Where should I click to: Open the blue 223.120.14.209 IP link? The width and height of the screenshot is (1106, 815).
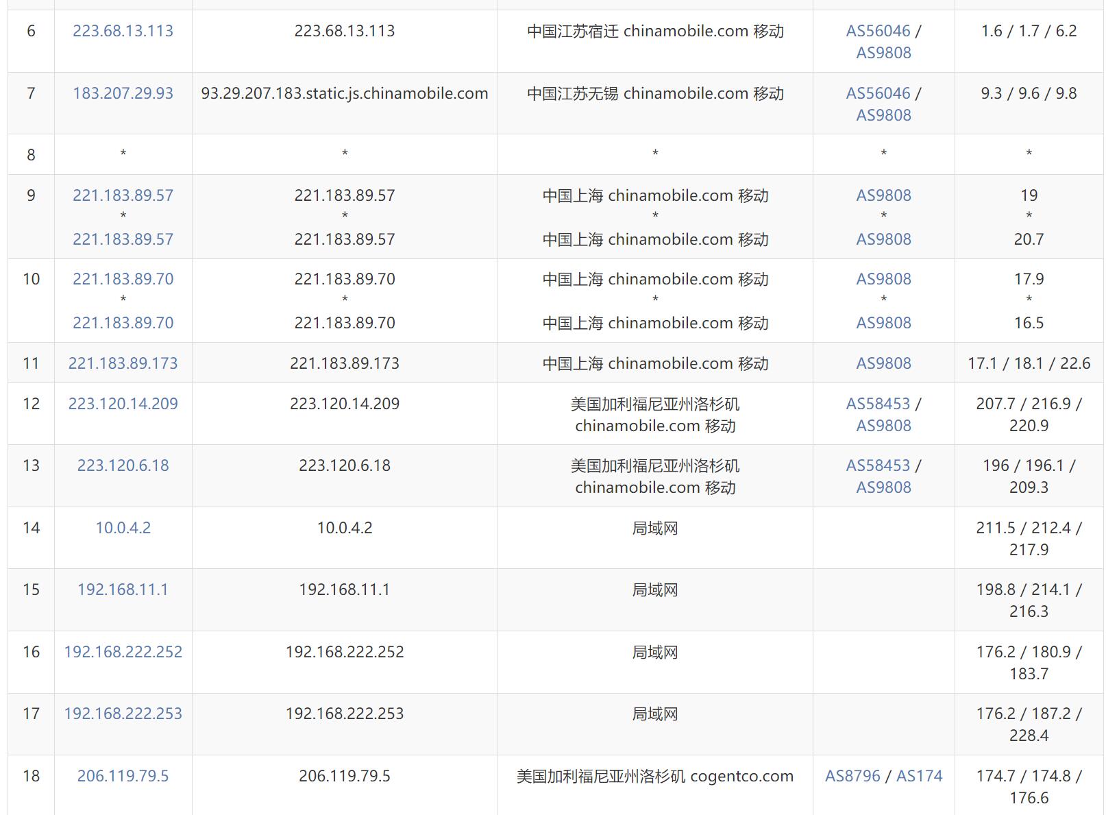click(x=123, y=404)
